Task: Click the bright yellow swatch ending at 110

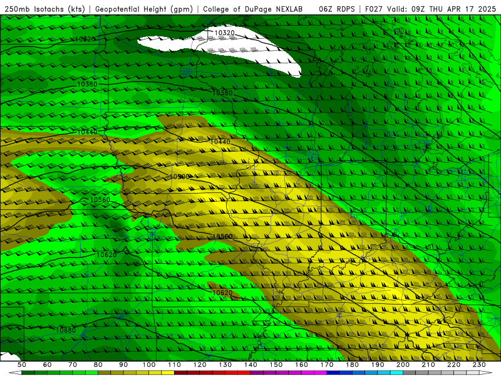Action: click(x=168, y=373)
